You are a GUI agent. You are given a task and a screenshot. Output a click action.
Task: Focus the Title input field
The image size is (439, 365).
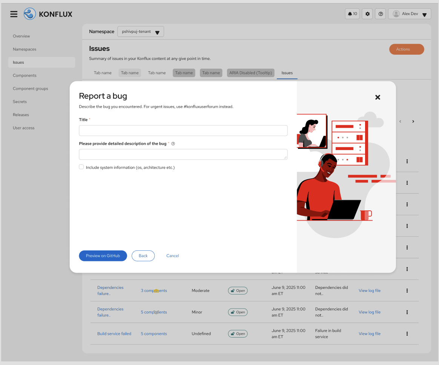click(183, 131)
